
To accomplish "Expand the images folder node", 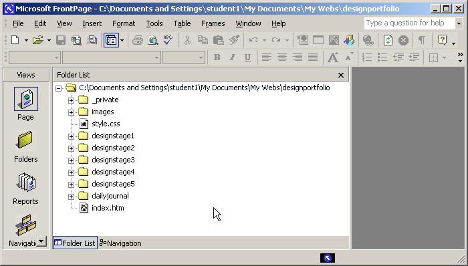I will (x=71, y=112).
